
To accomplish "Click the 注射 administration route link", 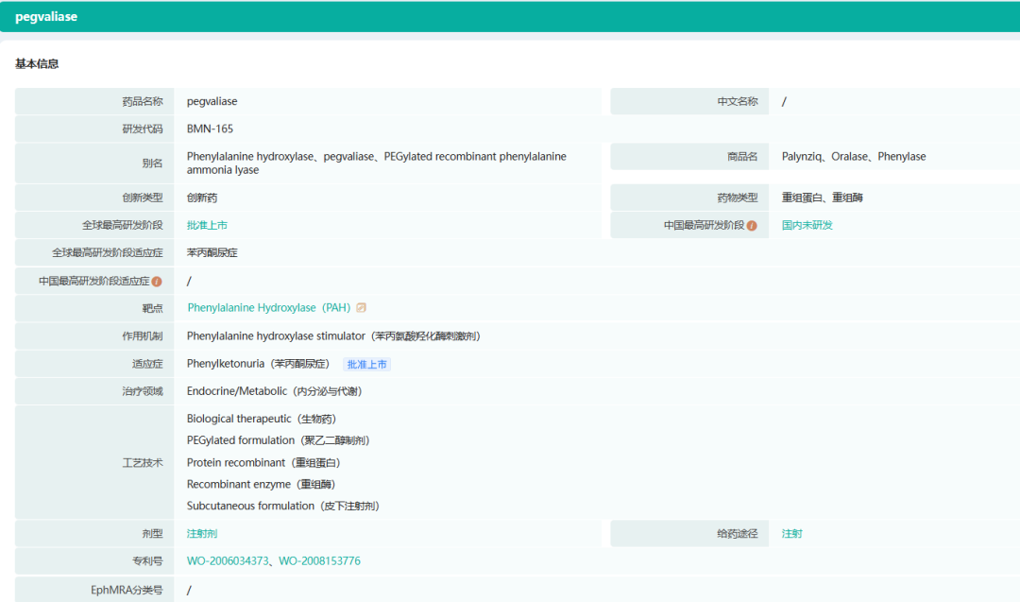I will (x=791, y=534).
